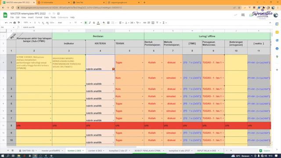Image resolution: width=281 pixels, height=158 pixels.
Task: Open borders tool in toolbar
Action: point(108,23)
